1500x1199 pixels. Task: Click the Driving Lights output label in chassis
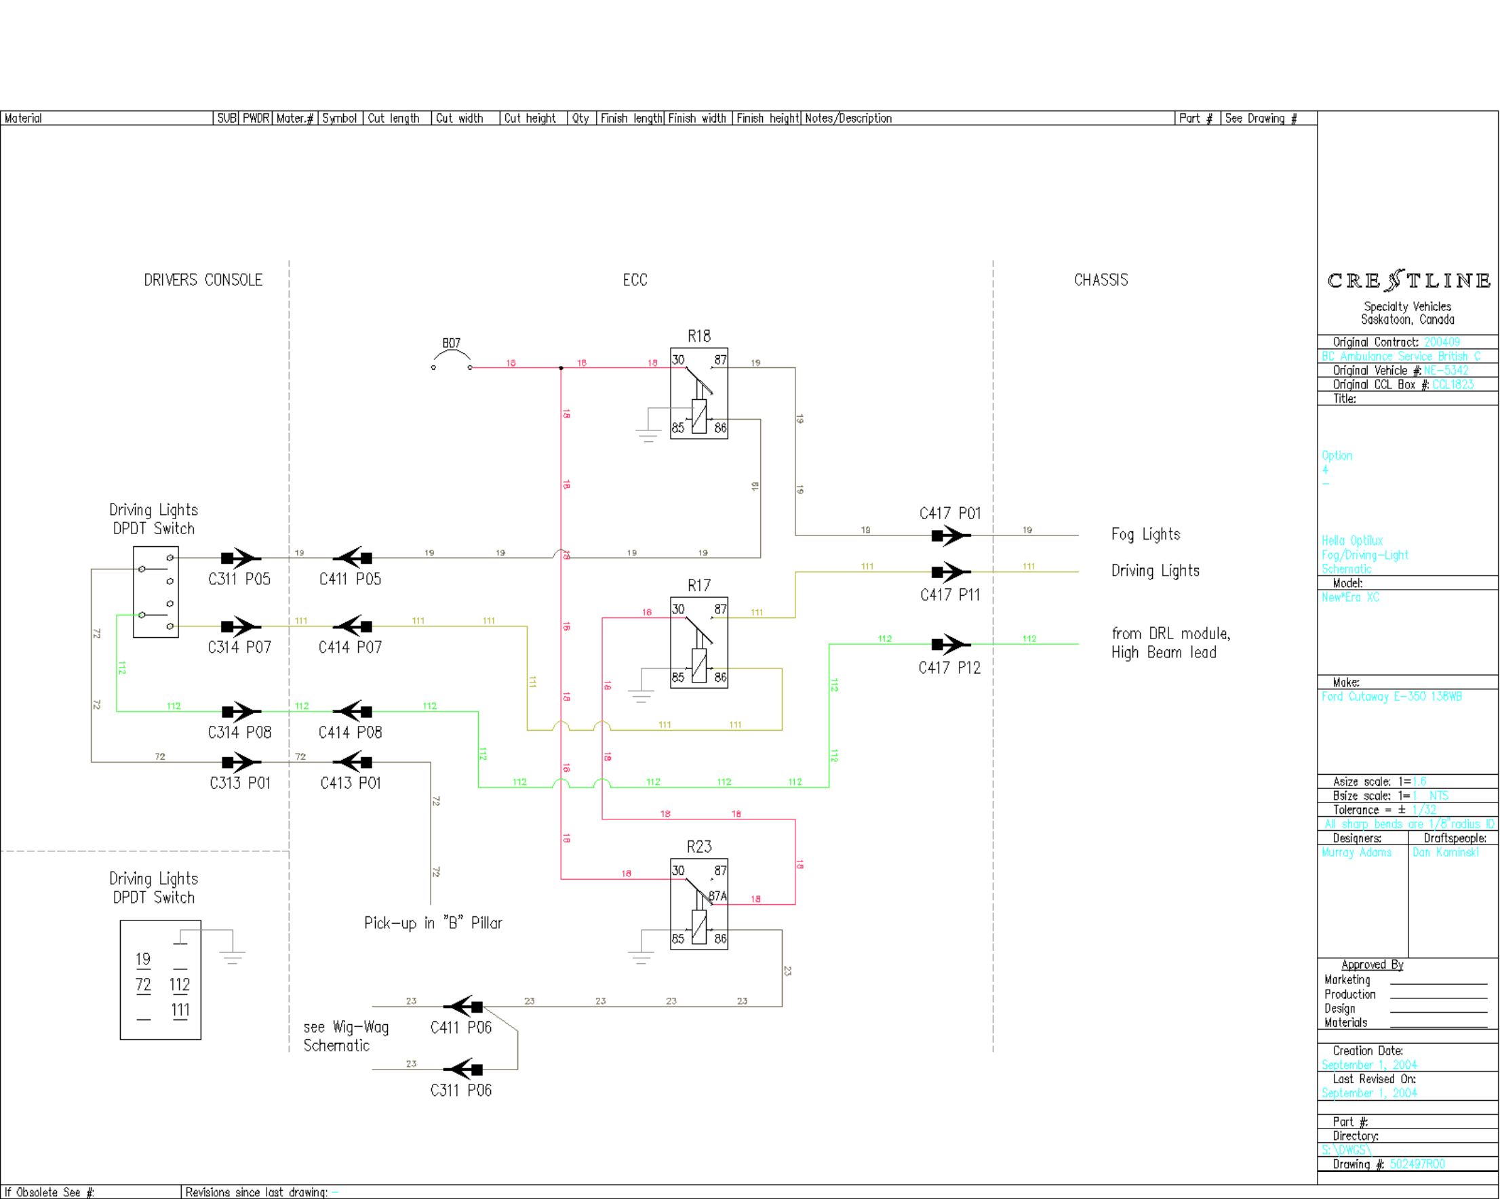(x=1156, y=570)
